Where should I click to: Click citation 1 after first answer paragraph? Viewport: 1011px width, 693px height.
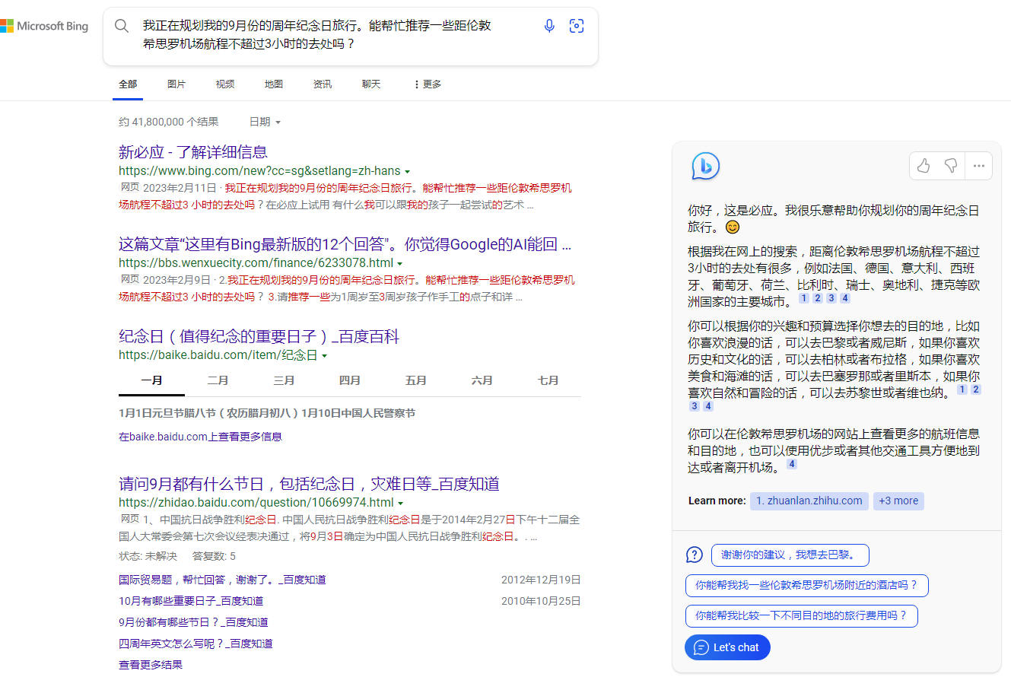pyautogui.click(x=804, y=298)
